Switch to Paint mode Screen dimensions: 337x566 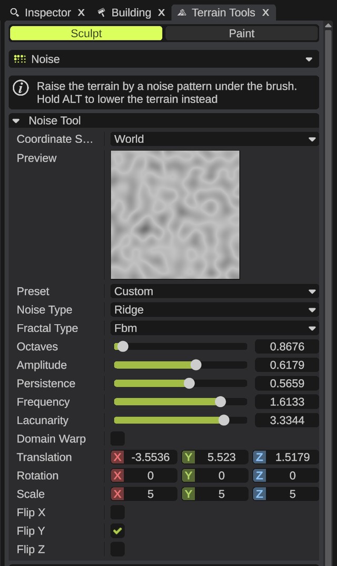point(242,33)
